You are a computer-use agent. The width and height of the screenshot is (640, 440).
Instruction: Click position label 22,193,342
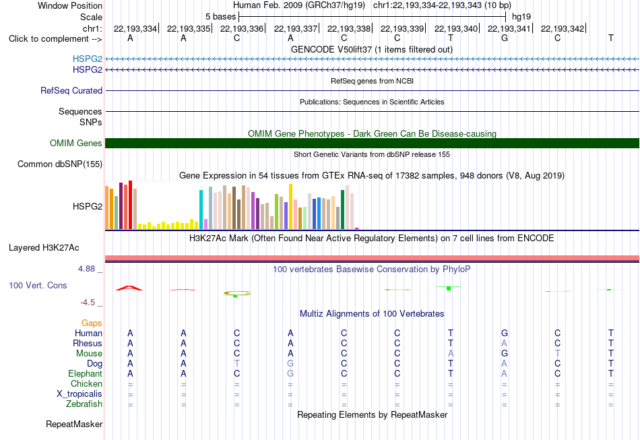click(x=563, y=28)
